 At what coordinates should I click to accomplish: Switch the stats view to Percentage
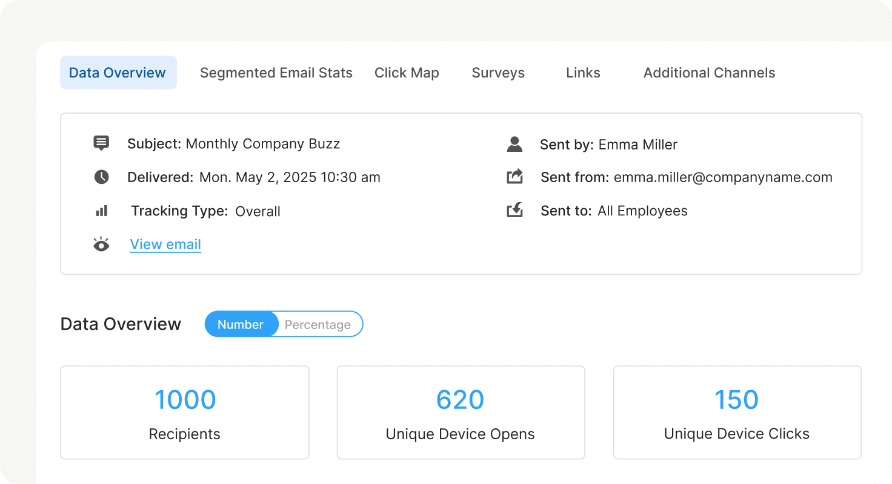(318, 324)
